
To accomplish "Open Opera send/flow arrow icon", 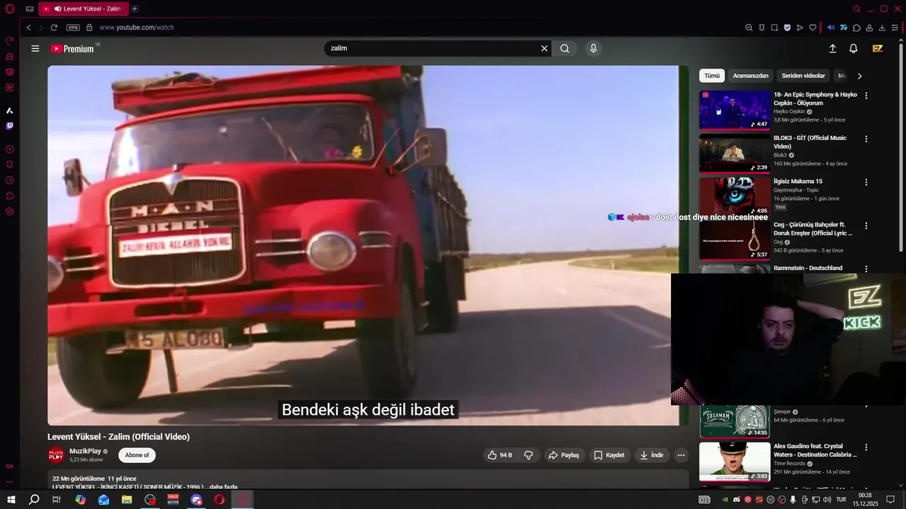I will (x=800, y=28).
